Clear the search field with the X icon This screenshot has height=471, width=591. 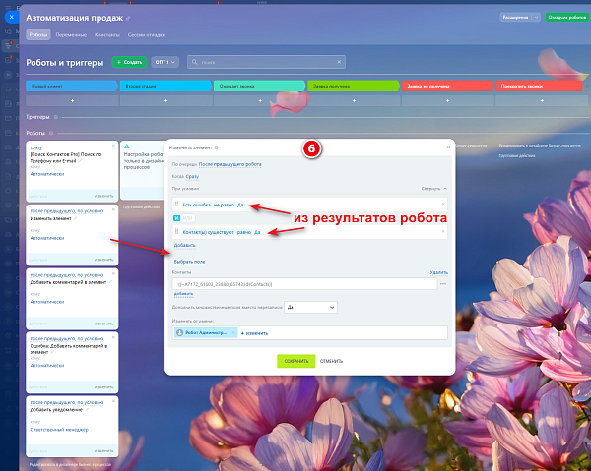[339, 62]
